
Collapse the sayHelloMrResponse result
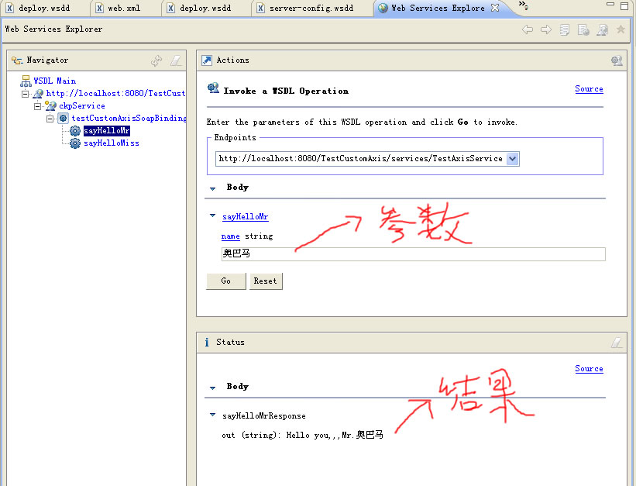point(212,415)
